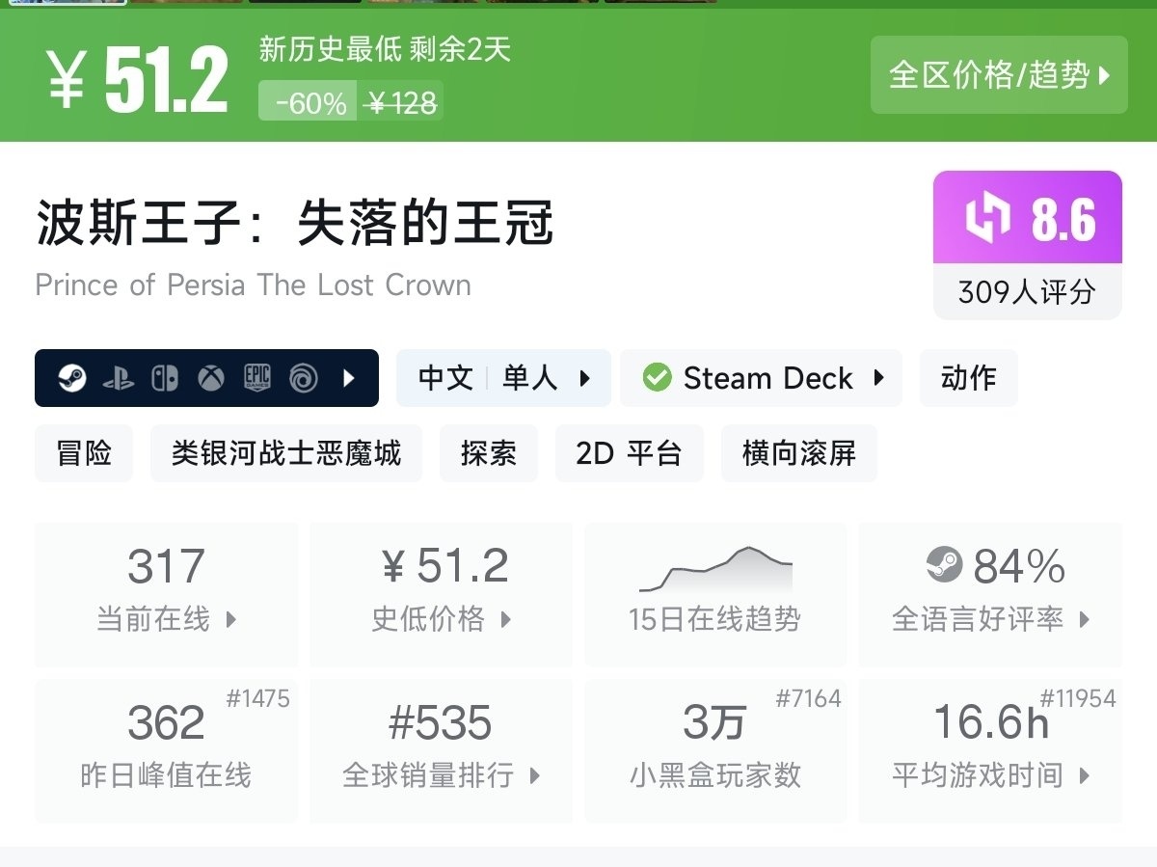Click the Ubisoft platform icon

pyautogui.click(x=304, y=378)
